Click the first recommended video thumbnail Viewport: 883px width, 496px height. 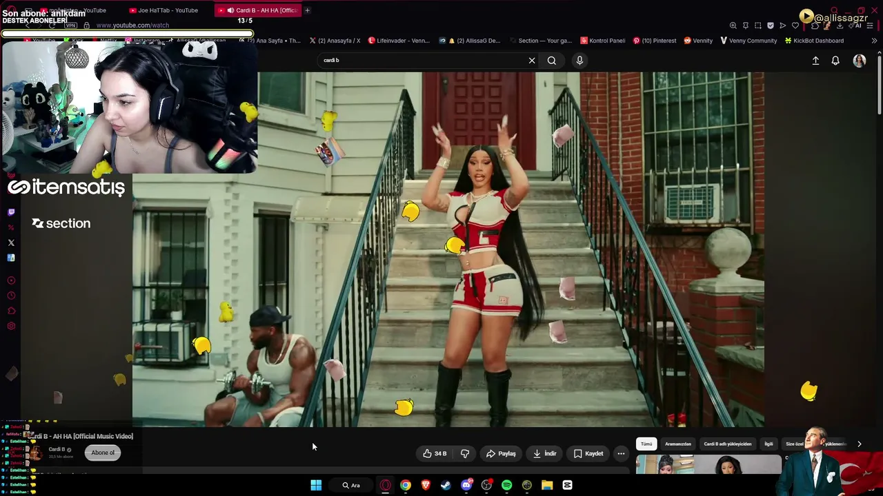[x=708, y=465]
